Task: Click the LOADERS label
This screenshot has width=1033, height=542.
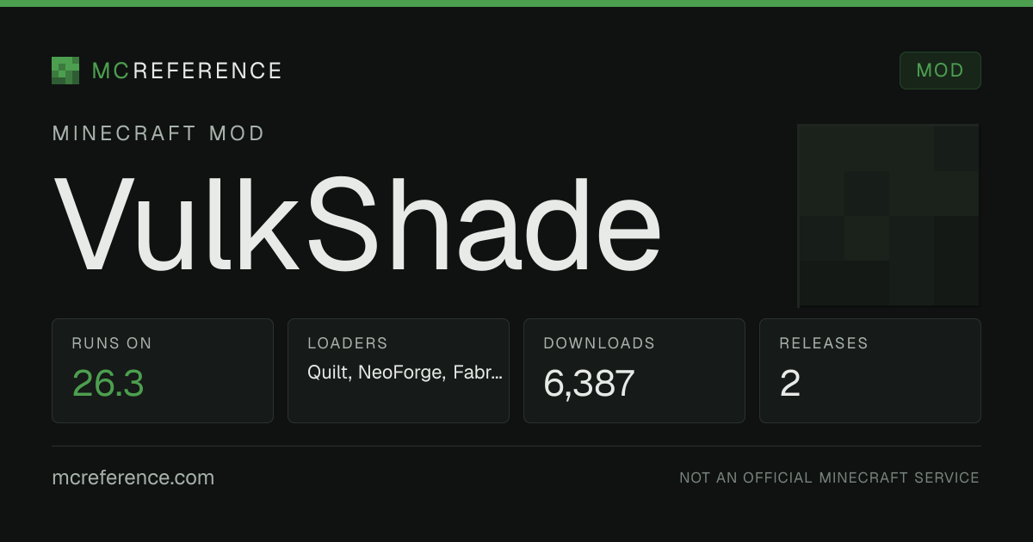Action: [x=348, y=343]
